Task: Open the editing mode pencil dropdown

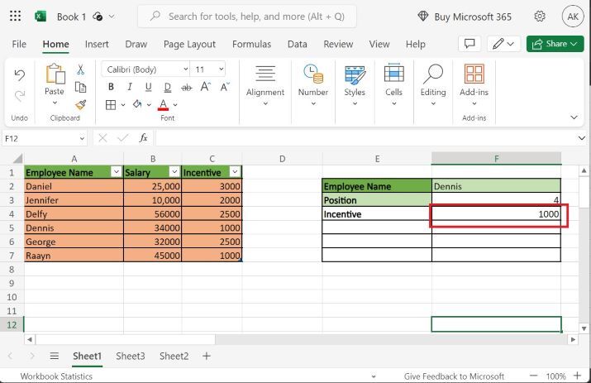Action: tap(504, 44)
